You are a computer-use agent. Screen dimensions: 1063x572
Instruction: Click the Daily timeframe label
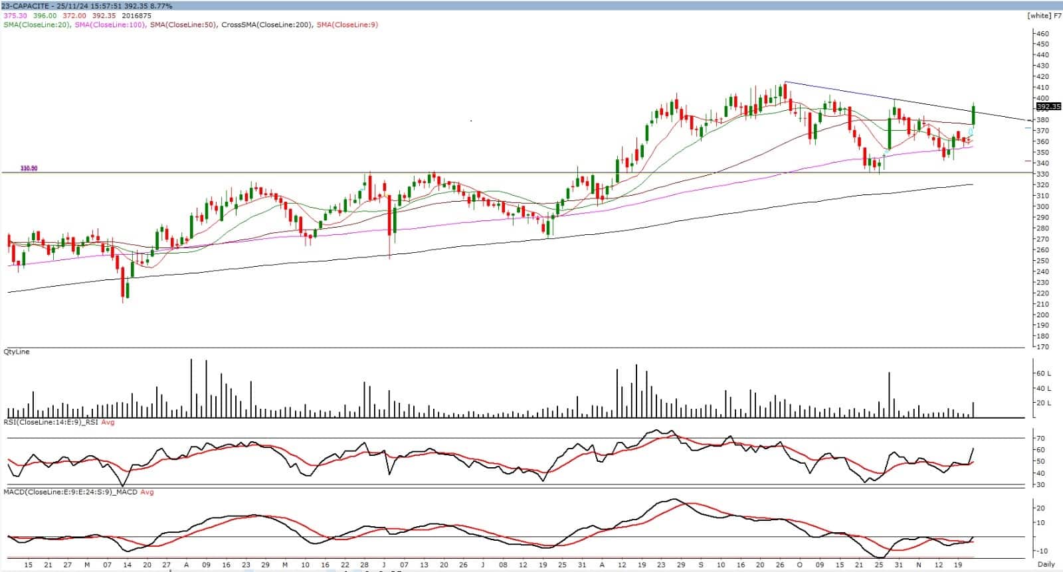point(1046,564)
